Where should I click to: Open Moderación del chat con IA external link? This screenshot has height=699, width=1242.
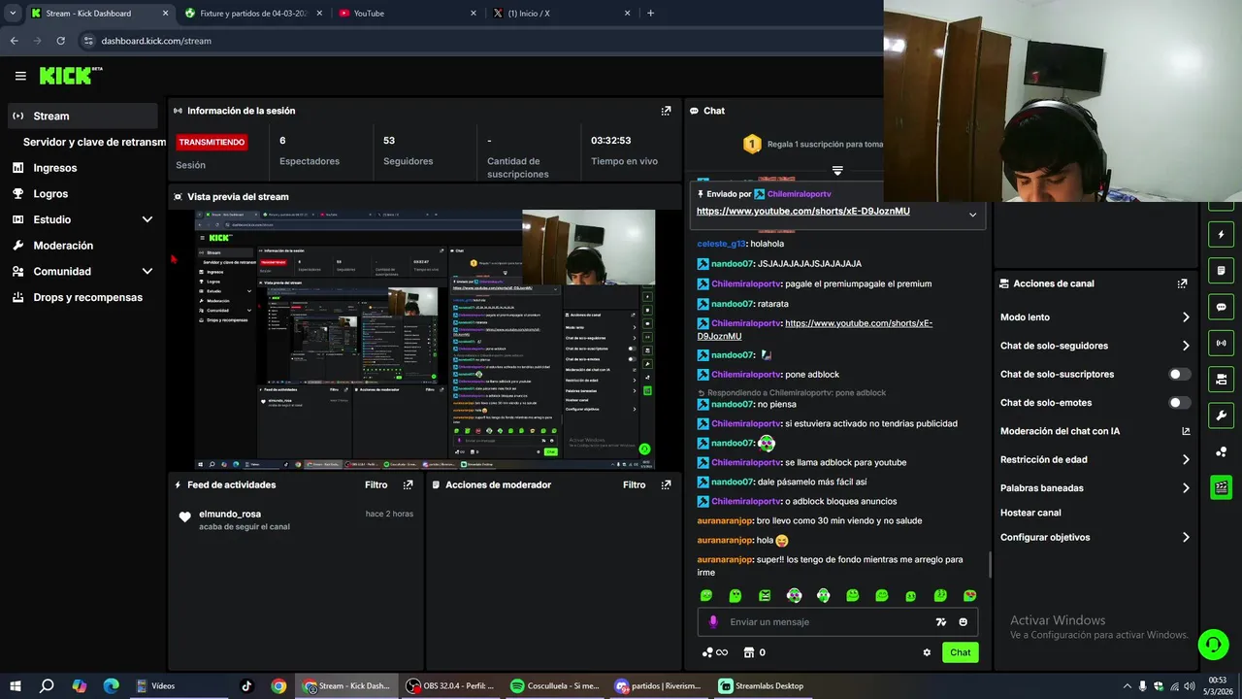1185,431
